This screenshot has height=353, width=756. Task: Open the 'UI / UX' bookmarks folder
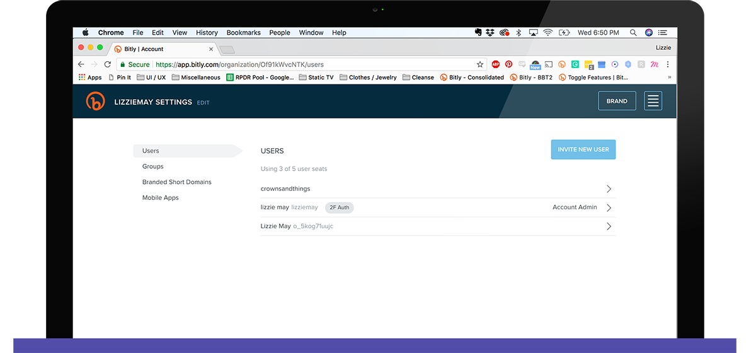(x=151, y=78)
